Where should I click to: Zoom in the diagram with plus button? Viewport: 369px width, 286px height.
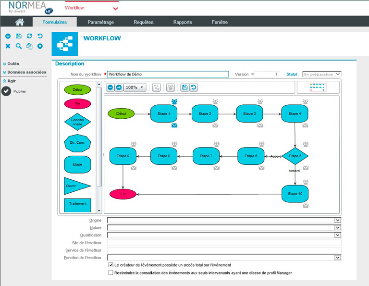119,87
